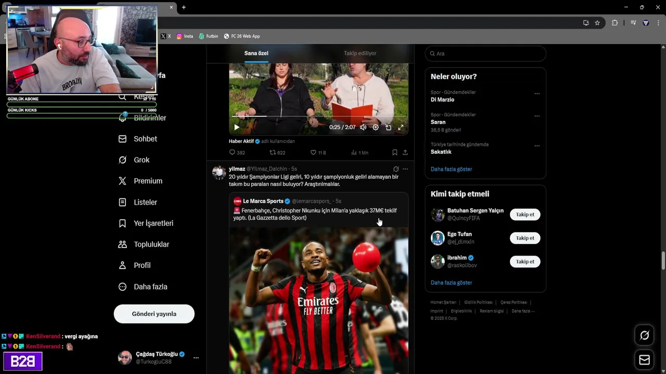The image size is (666, 374).
Task: Open floating messages envelope button
Action: pyautogui.click(x=644, y=360)
